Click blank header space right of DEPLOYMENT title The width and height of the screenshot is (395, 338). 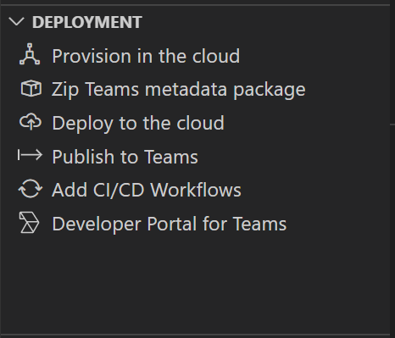(265, 22)
